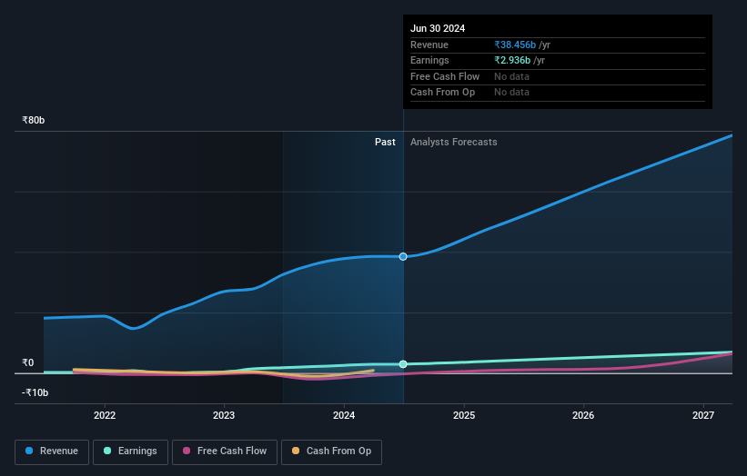747x476 pixels.
Task: Click the 2023 x-axis label
Action: pos(224,416)
